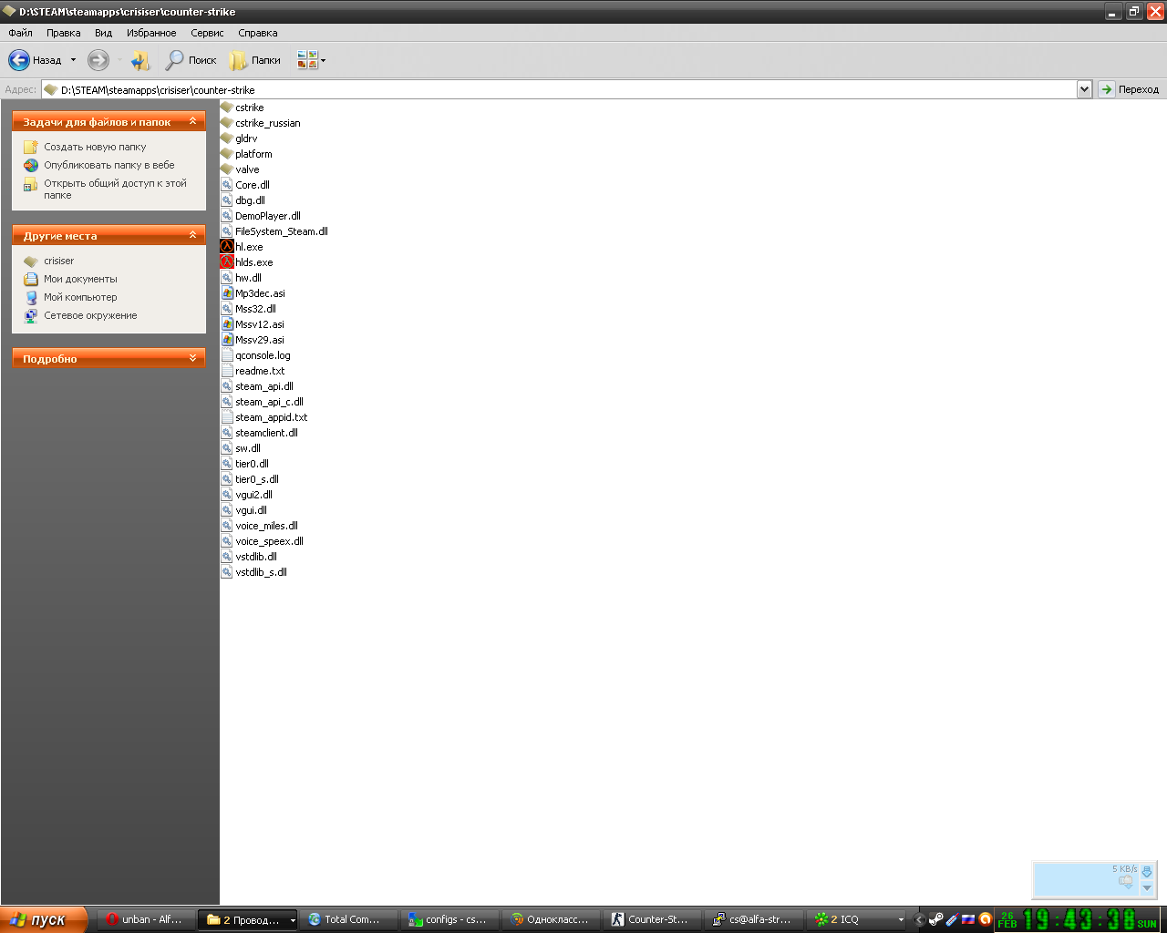Select the file name DemoPlayer.dll
The height and width of the screenshot is (933, 1167).
pyautogui.click(x=268, y=216)
